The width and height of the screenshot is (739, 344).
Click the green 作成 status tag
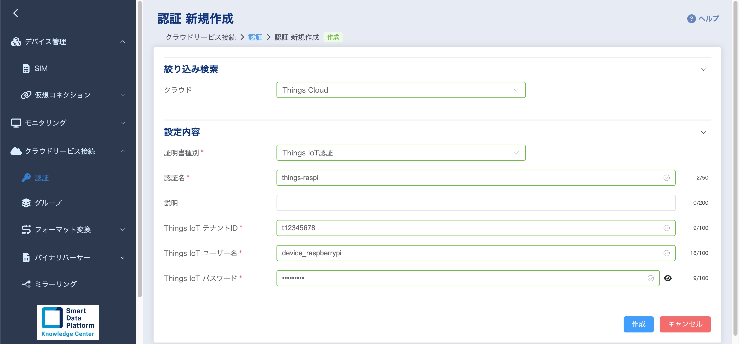click(x=333, y=37)
